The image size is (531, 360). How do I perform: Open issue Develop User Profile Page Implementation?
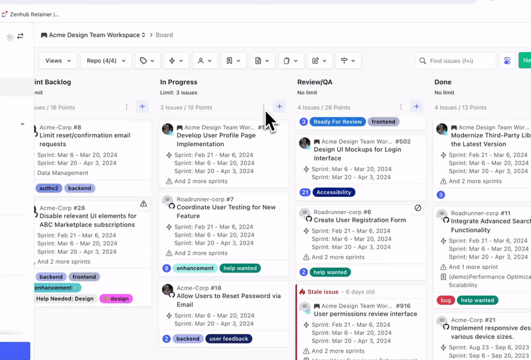[x=216, y=139]
